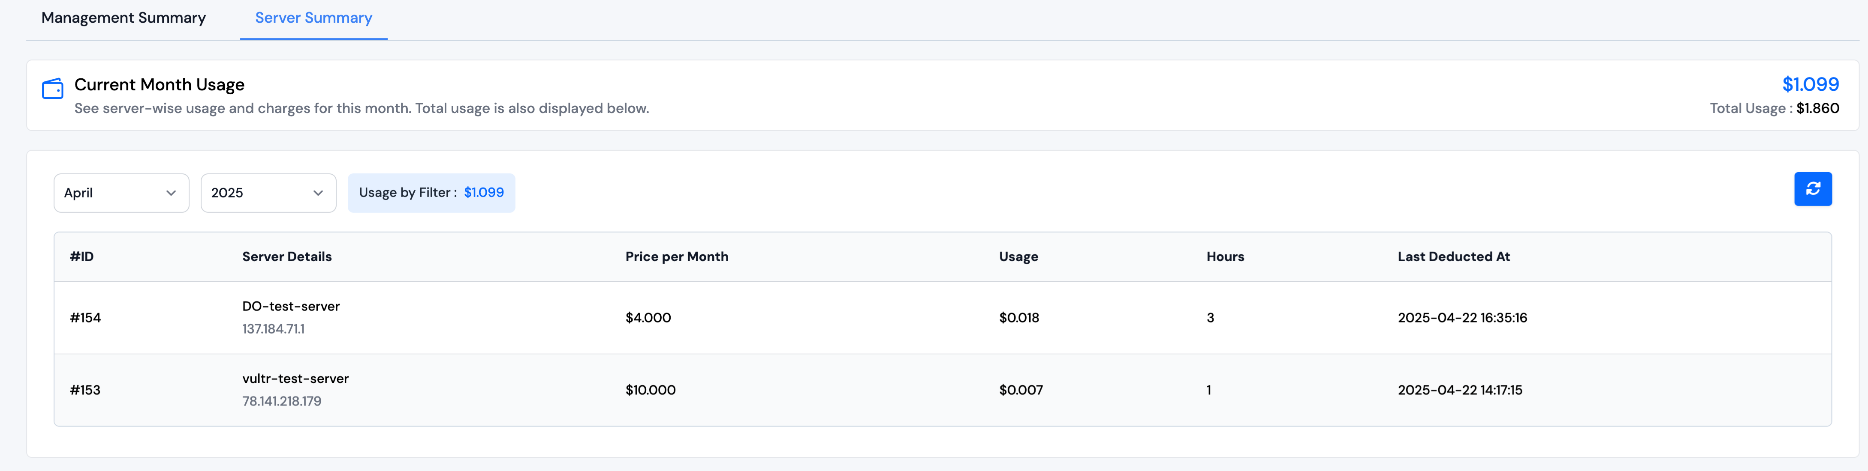Select the Server Summary tab

tap(313, 18)
